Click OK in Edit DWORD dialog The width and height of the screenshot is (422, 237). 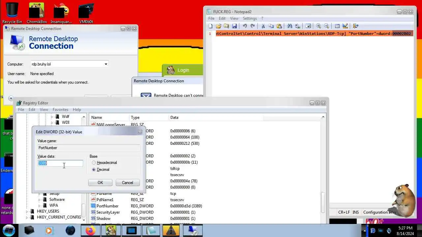point(100,183)
